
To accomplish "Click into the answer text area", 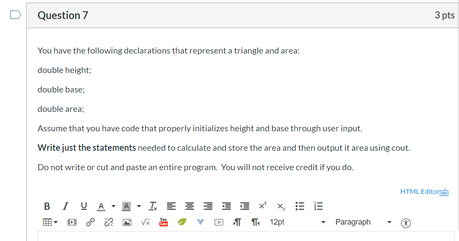I will 246,236.
